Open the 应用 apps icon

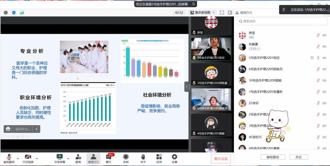159,158
